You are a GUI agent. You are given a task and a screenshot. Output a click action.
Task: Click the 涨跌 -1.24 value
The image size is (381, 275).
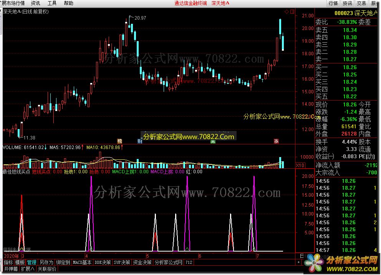point(350,112)
